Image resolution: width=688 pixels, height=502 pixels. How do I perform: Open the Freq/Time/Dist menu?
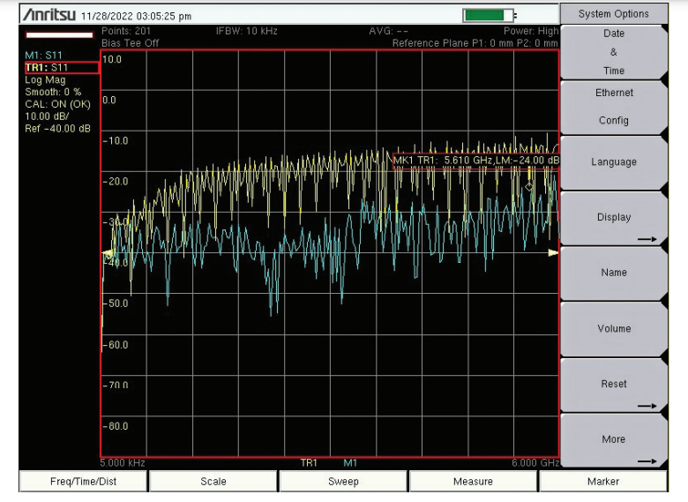[82, 482]
